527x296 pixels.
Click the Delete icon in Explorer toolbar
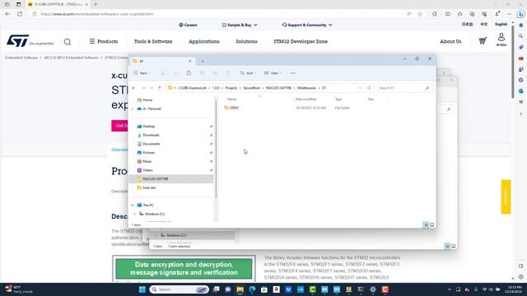pyautogui.click(x=228, y=73)
